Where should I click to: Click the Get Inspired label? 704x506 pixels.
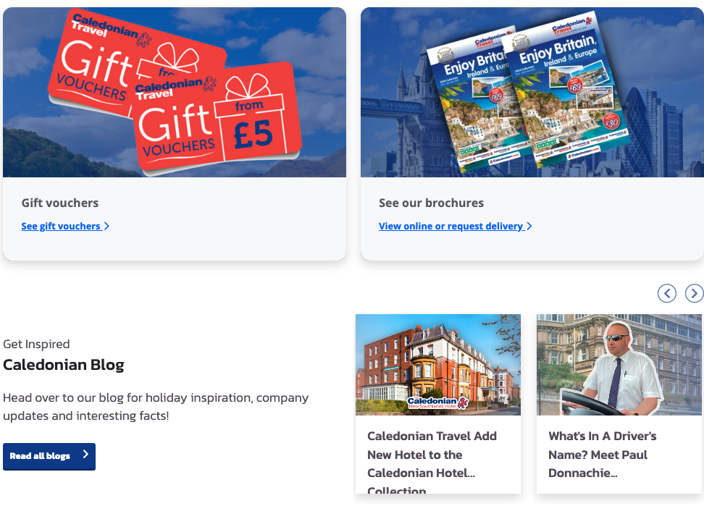click(36, 344)
